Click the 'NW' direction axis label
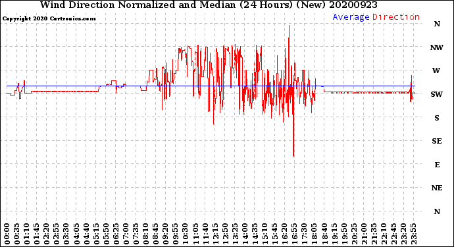This screenshot has width=454, height=247. click(x=437, y=47)
